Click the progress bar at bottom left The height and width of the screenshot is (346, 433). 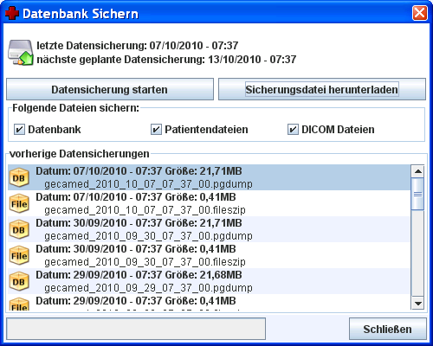[x=136, y=329]
